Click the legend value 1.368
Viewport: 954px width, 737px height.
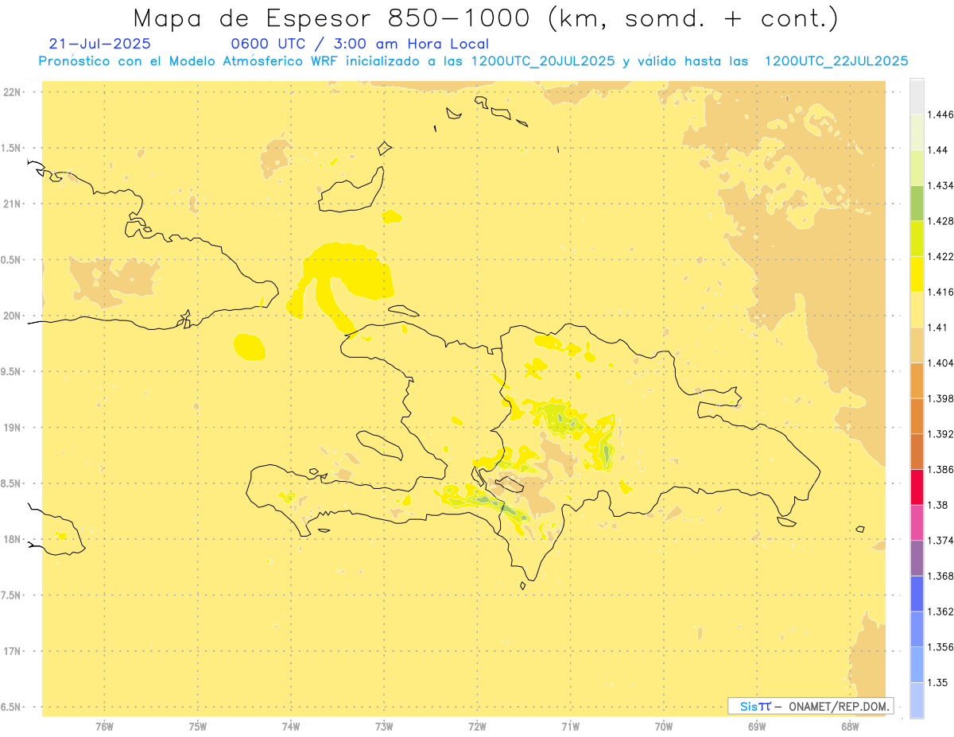[940, 576]
